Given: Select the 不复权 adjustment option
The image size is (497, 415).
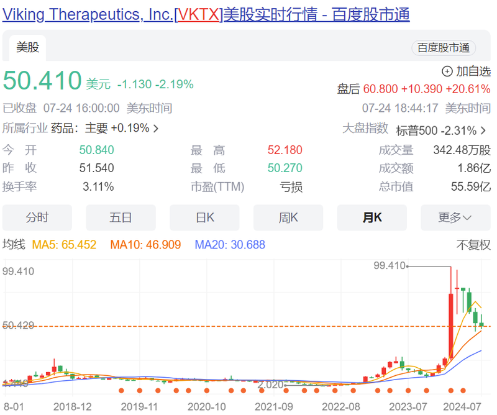Looking at the screenshot, I should [473, 245].
